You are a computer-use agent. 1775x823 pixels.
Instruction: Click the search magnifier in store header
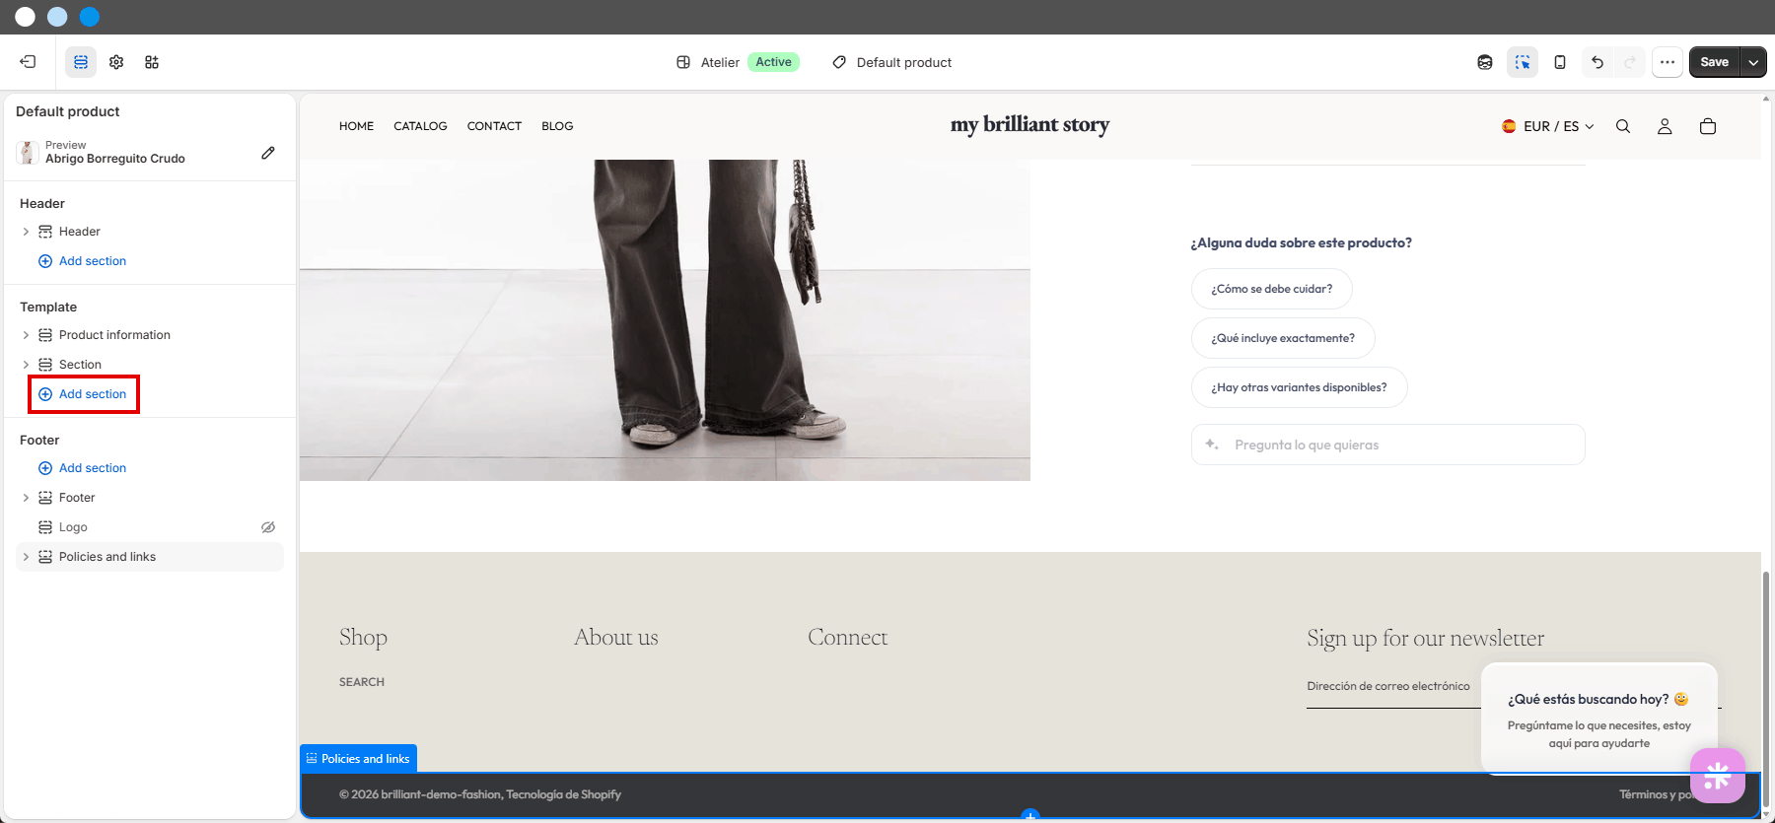[x=1623, y=126]
